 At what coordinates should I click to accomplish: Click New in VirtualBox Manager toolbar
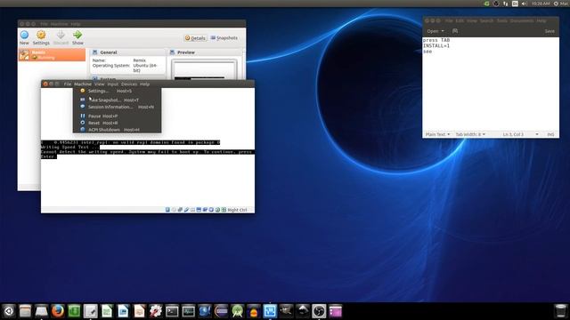tap(24, 37)
